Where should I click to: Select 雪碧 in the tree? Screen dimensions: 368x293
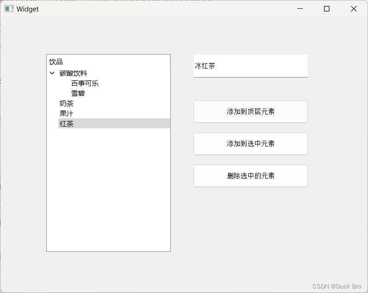coord(77,93)
